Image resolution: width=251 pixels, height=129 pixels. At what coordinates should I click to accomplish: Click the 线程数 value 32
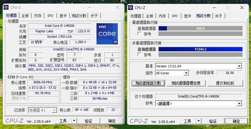click(113, 110)
